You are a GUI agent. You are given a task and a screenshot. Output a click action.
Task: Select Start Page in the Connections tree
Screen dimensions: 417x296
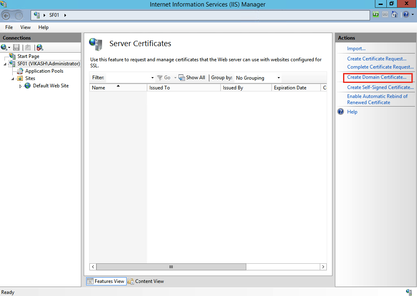29,56
